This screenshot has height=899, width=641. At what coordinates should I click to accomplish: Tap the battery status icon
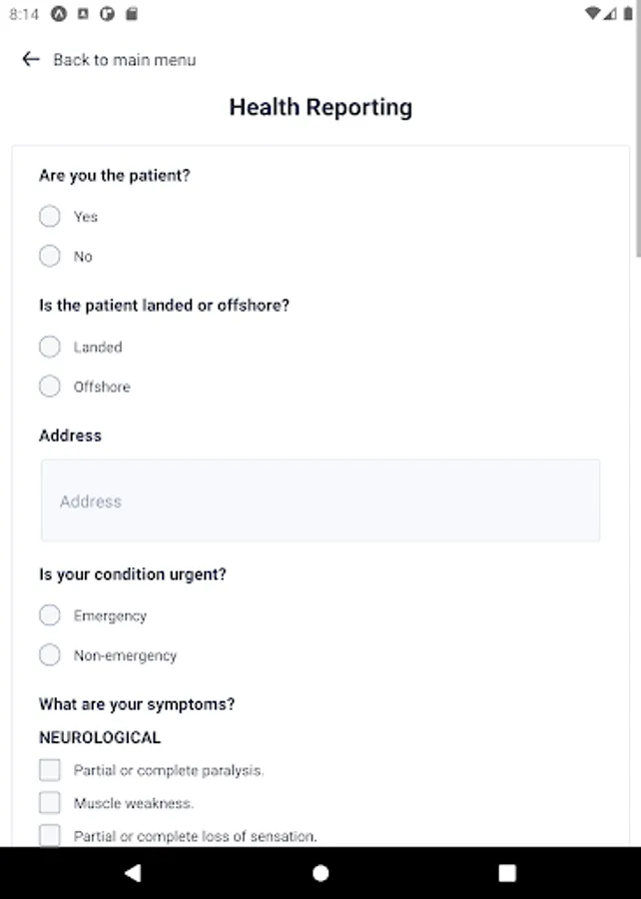[x=627, y=14]
